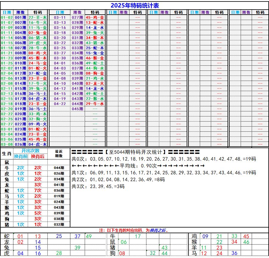Click the result cell 29-牛-水
Image resolution: width=269 pixels, height=258 pixels.
95,104
